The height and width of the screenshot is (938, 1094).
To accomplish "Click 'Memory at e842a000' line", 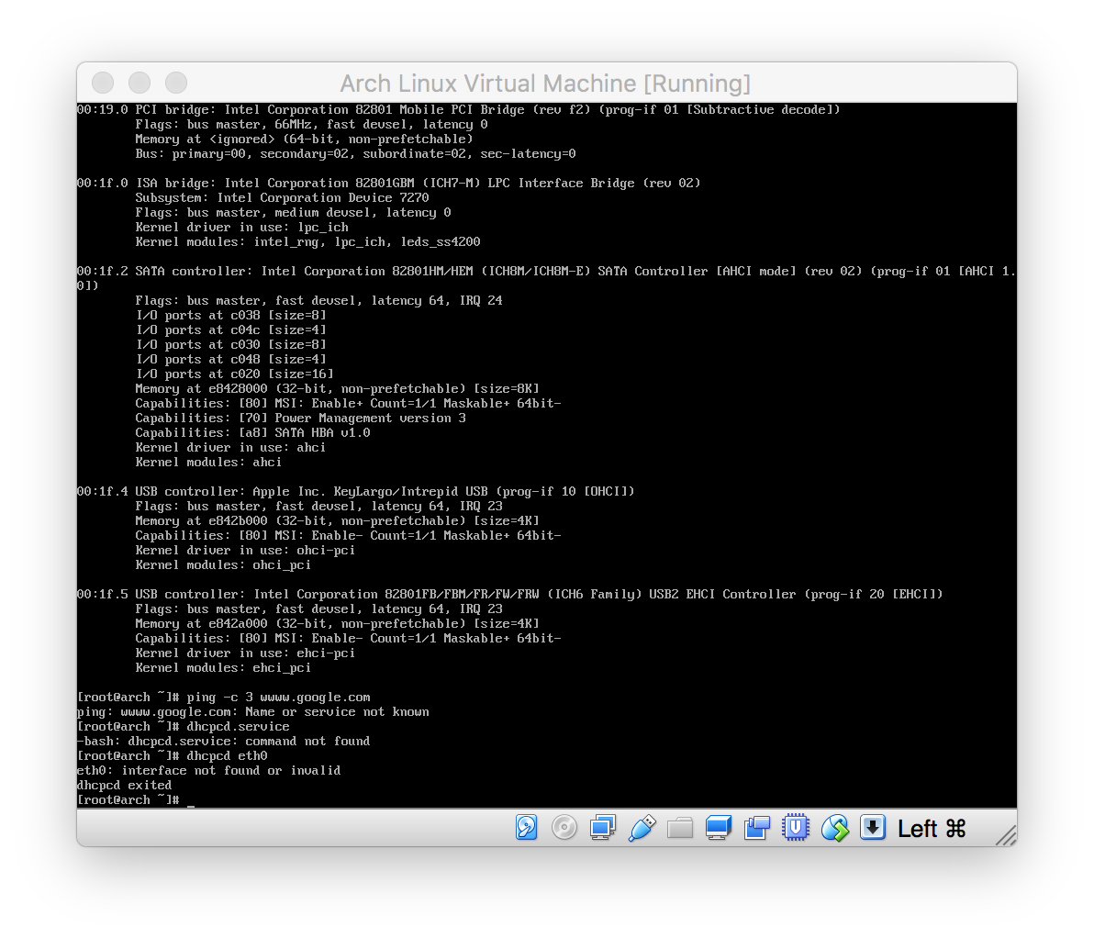I will tap(337, 624).
